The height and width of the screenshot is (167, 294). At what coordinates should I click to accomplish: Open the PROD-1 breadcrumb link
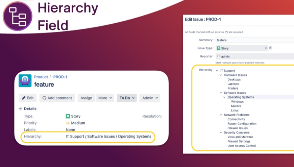pyautogui.click(x=60, y=77)
